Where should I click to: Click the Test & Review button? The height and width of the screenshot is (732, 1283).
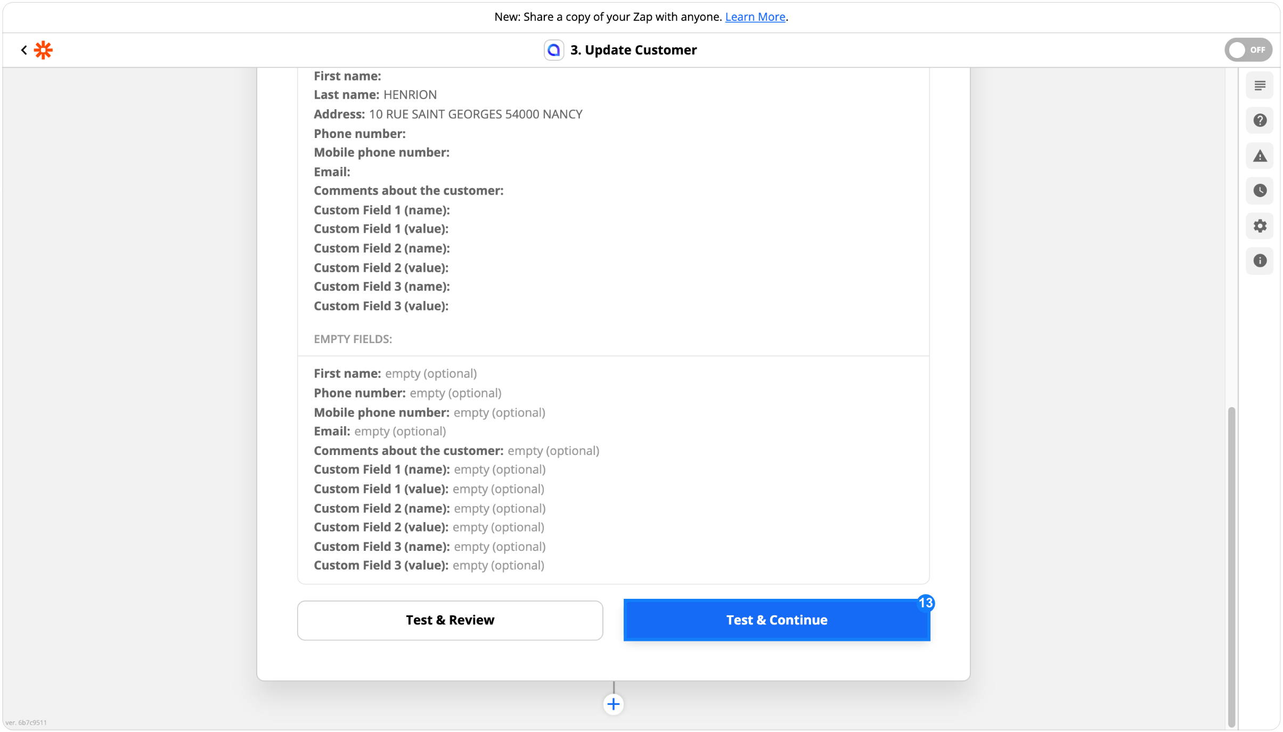pos(450,620)
